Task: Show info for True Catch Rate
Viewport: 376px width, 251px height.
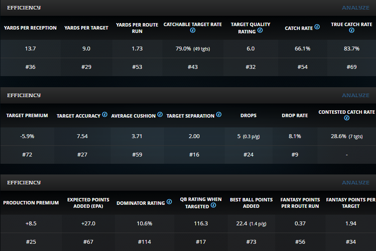Action: (x=352, y=31)
